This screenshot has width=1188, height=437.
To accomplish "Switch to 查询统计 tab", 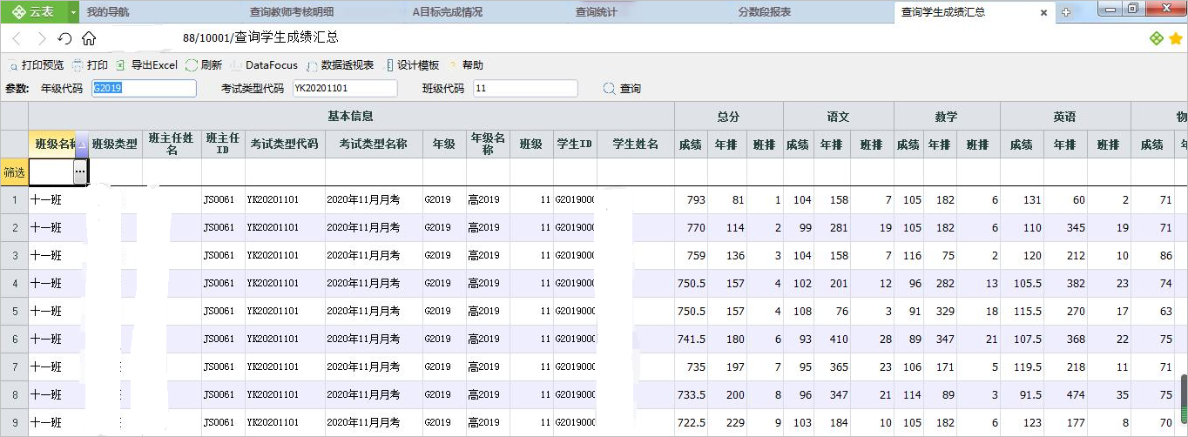I will pos(596,12).
